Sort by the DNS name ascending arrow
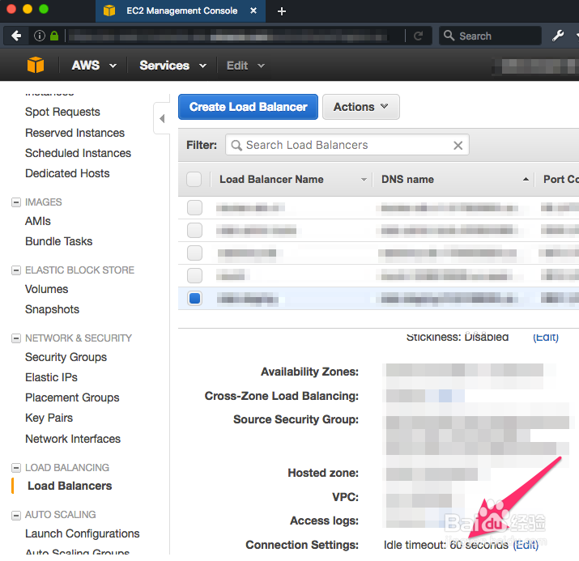Screen dimensions: 579x561 [x=526, y=180]
